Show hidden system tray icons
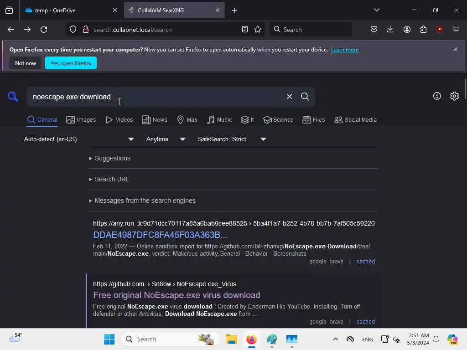This screenshot has width=467, height=350. [x=335, y=339]
